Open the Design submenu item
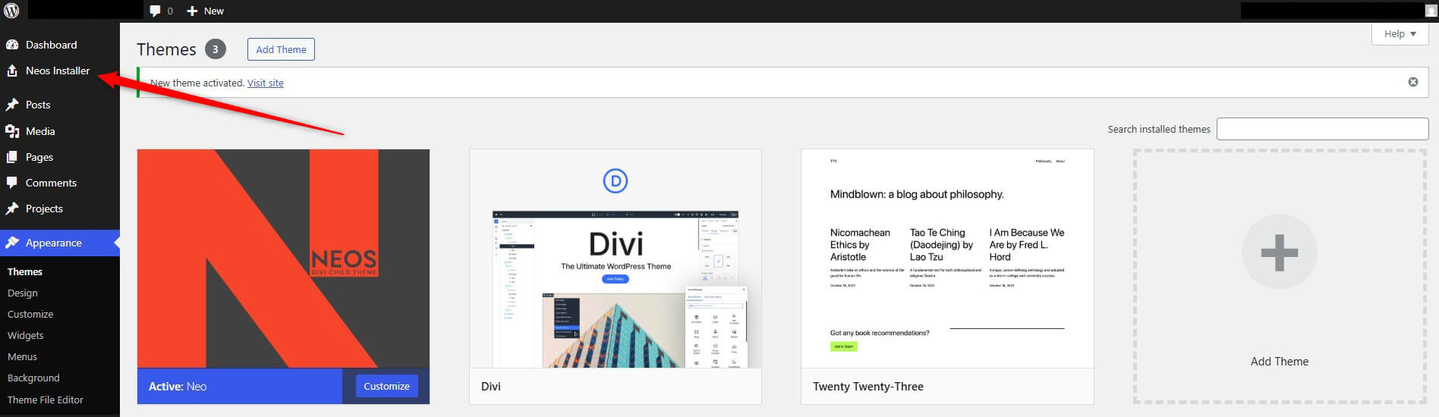This screenshot has height=417, width=1439. [23, 293]
